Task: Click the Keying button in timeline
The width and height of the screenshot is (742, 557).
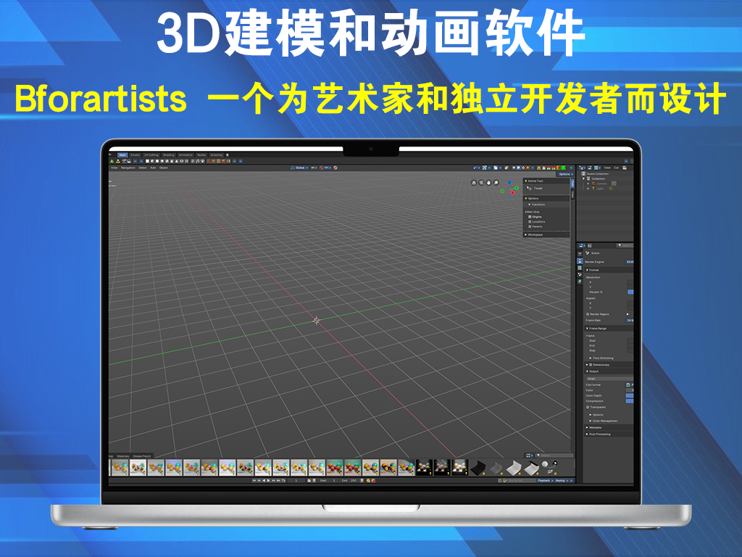Action: (x=562, y=480)
